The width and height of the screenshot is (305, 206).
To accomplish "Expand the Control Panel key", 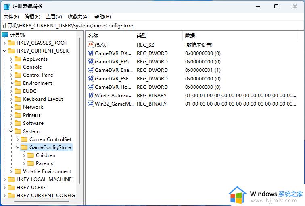I will 11,75.
